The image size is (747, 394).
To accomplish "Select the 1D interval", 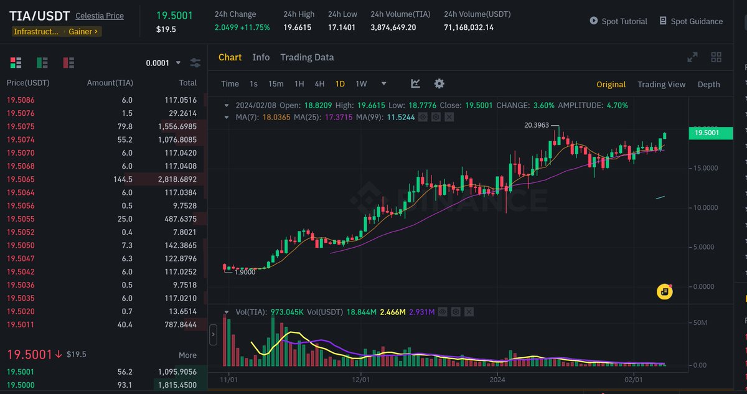I will tap(340, 83).
